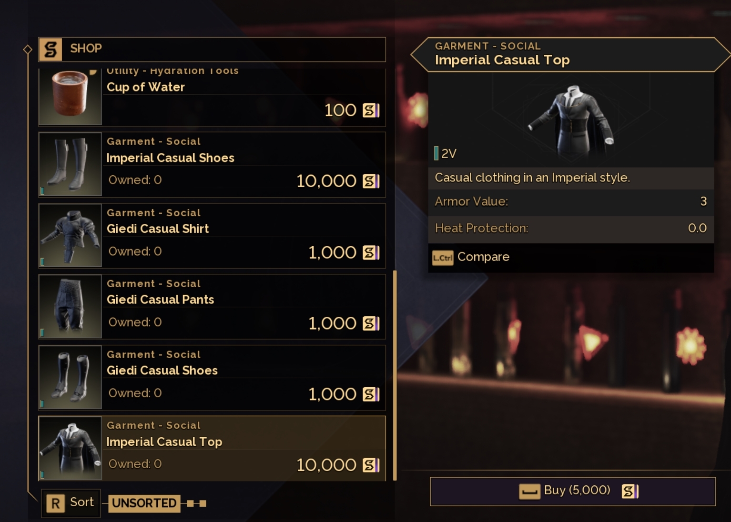Screen dimensions: 731x522
Task: Toggle the UNSORTED sort mode label
Action: point(144,503)
